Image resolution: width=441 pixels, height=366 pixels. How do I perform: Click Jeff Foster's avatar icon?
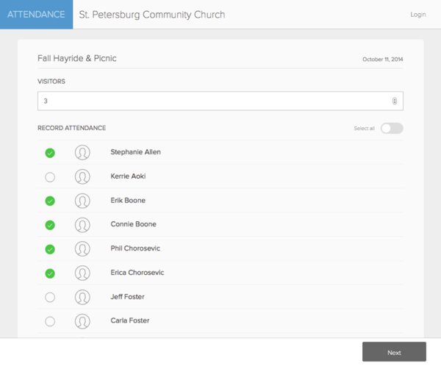click(x=82, y=298)
